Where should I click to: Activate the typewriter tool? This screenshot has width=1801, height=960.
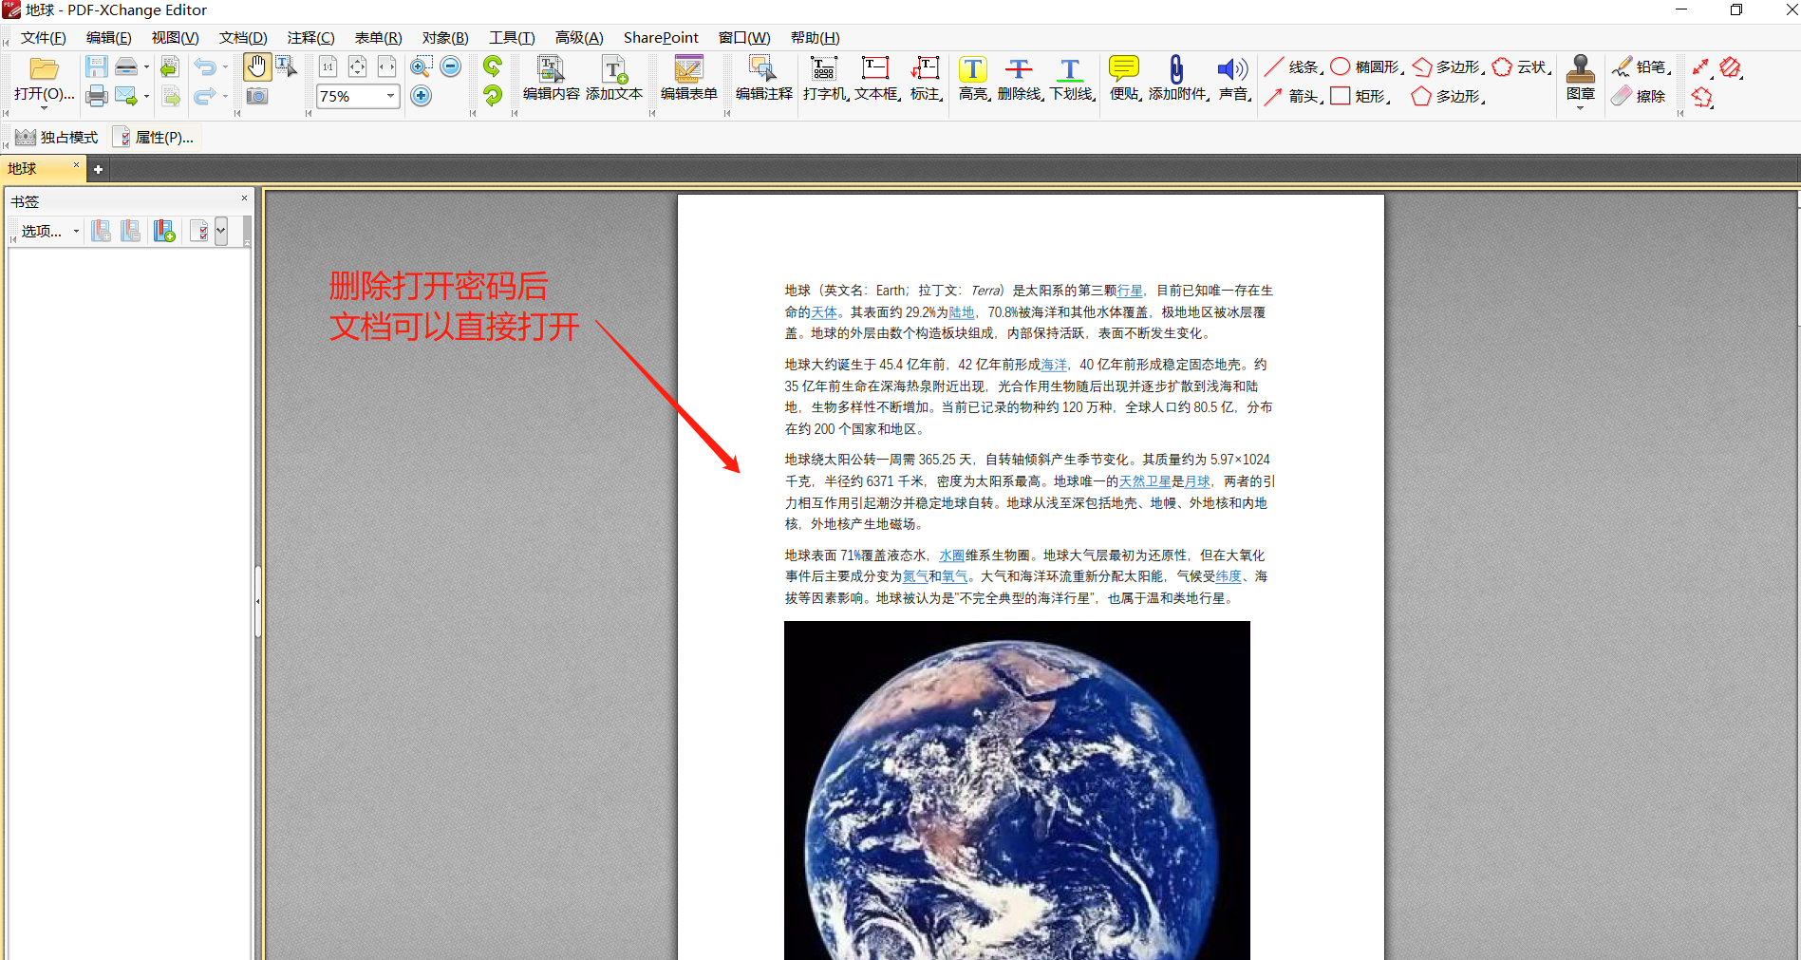tap(823, 76)
